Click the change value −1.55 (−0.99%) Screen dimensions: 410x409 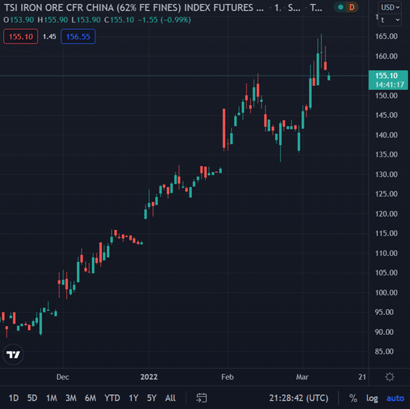[164, 20]
